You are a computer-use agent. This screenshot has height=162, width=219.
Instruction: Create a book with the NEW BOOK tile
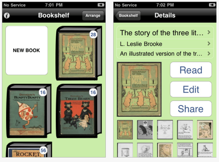click(27, 50)
